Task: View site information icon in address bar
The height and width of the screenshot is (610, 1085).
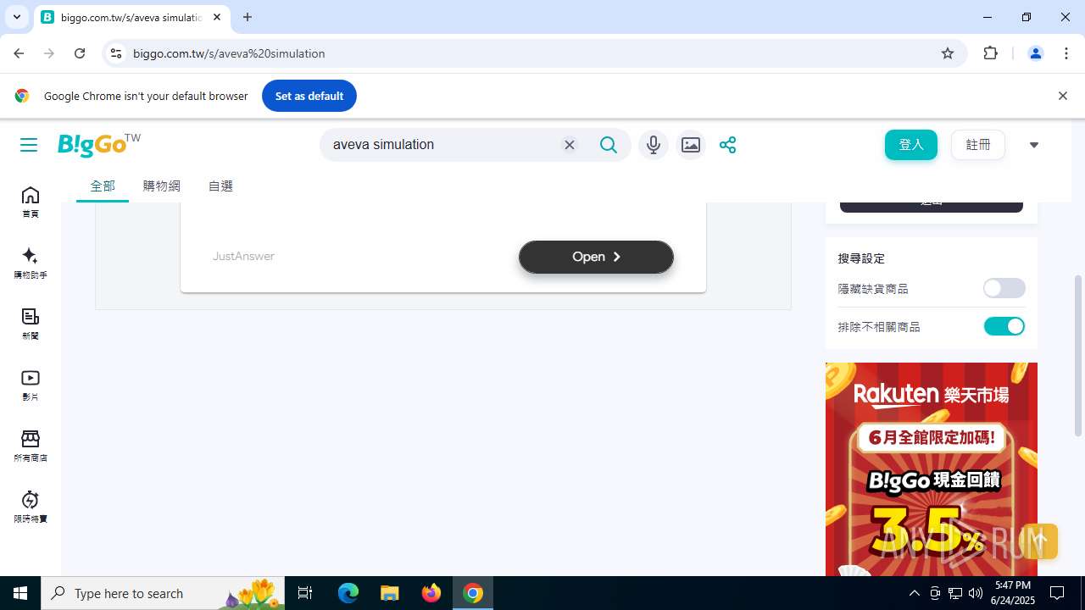Action: pyautogui.click(x=116, y=53)
